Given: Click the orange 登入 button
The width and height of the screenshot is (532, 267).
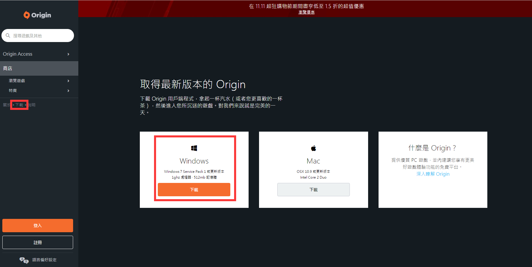Looking at the screenshot, I should [38, 226].
